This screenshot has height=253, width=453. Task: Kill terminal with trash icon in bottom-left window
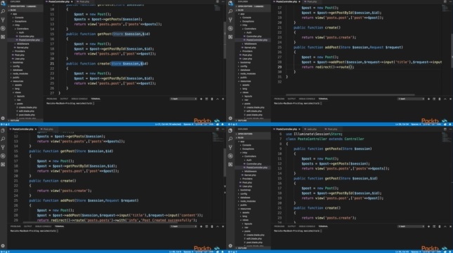[x=212, y=226]
